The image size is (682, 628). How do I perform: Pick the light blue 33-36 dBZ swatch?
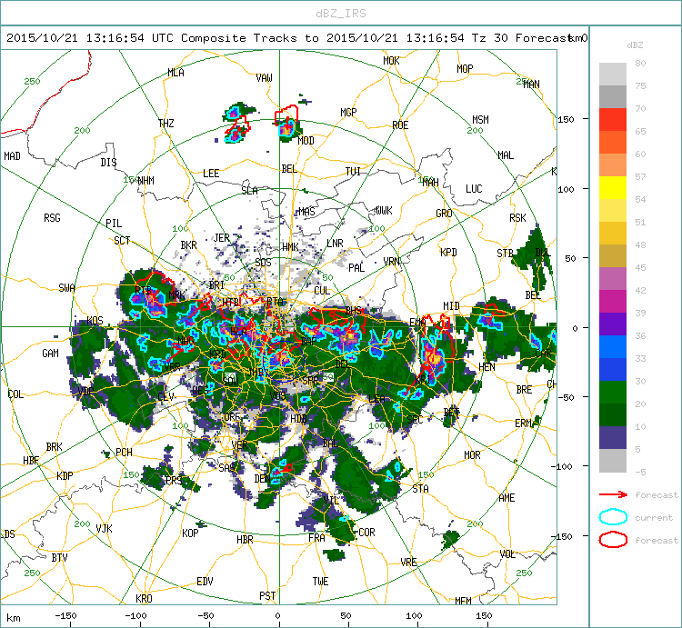pos(613,346)
